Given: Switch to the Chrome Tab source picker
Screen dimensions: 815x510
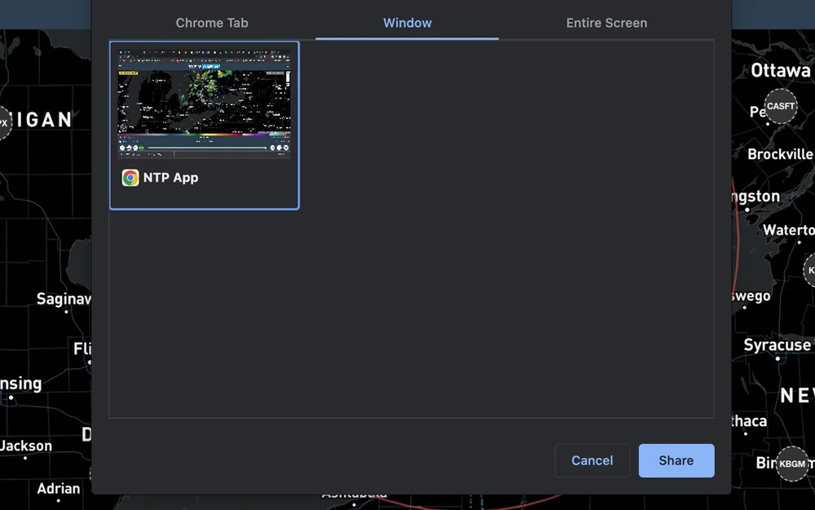Looking at the screenshot, I should coord(212,23).
